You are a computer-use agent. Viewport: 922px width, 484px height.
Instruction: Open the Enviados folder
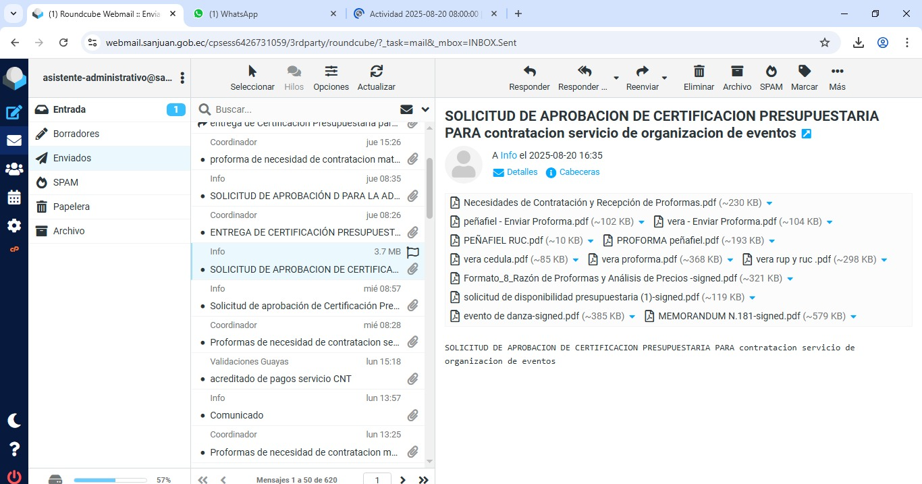(x=72, y=158)
